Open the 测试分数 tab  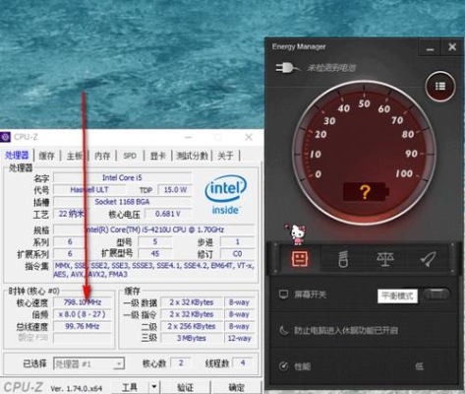coord(193,156)
